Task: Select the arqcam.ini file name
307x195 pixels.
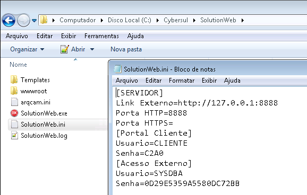Action: [x=36, y=102]
